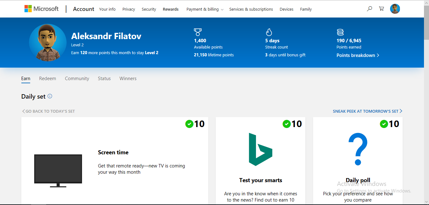This screenshot has width=429, height=205.
Task: Click the Level 2 label under the name
Action: click(78, 45)
